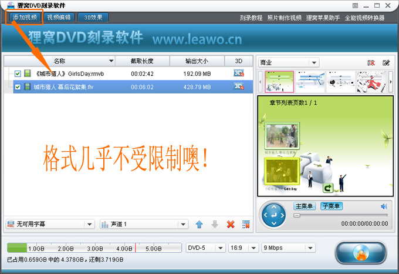Screen dimensions: 399x274
Task: Select size 192.09 MB cell
Action: (197, 74)
